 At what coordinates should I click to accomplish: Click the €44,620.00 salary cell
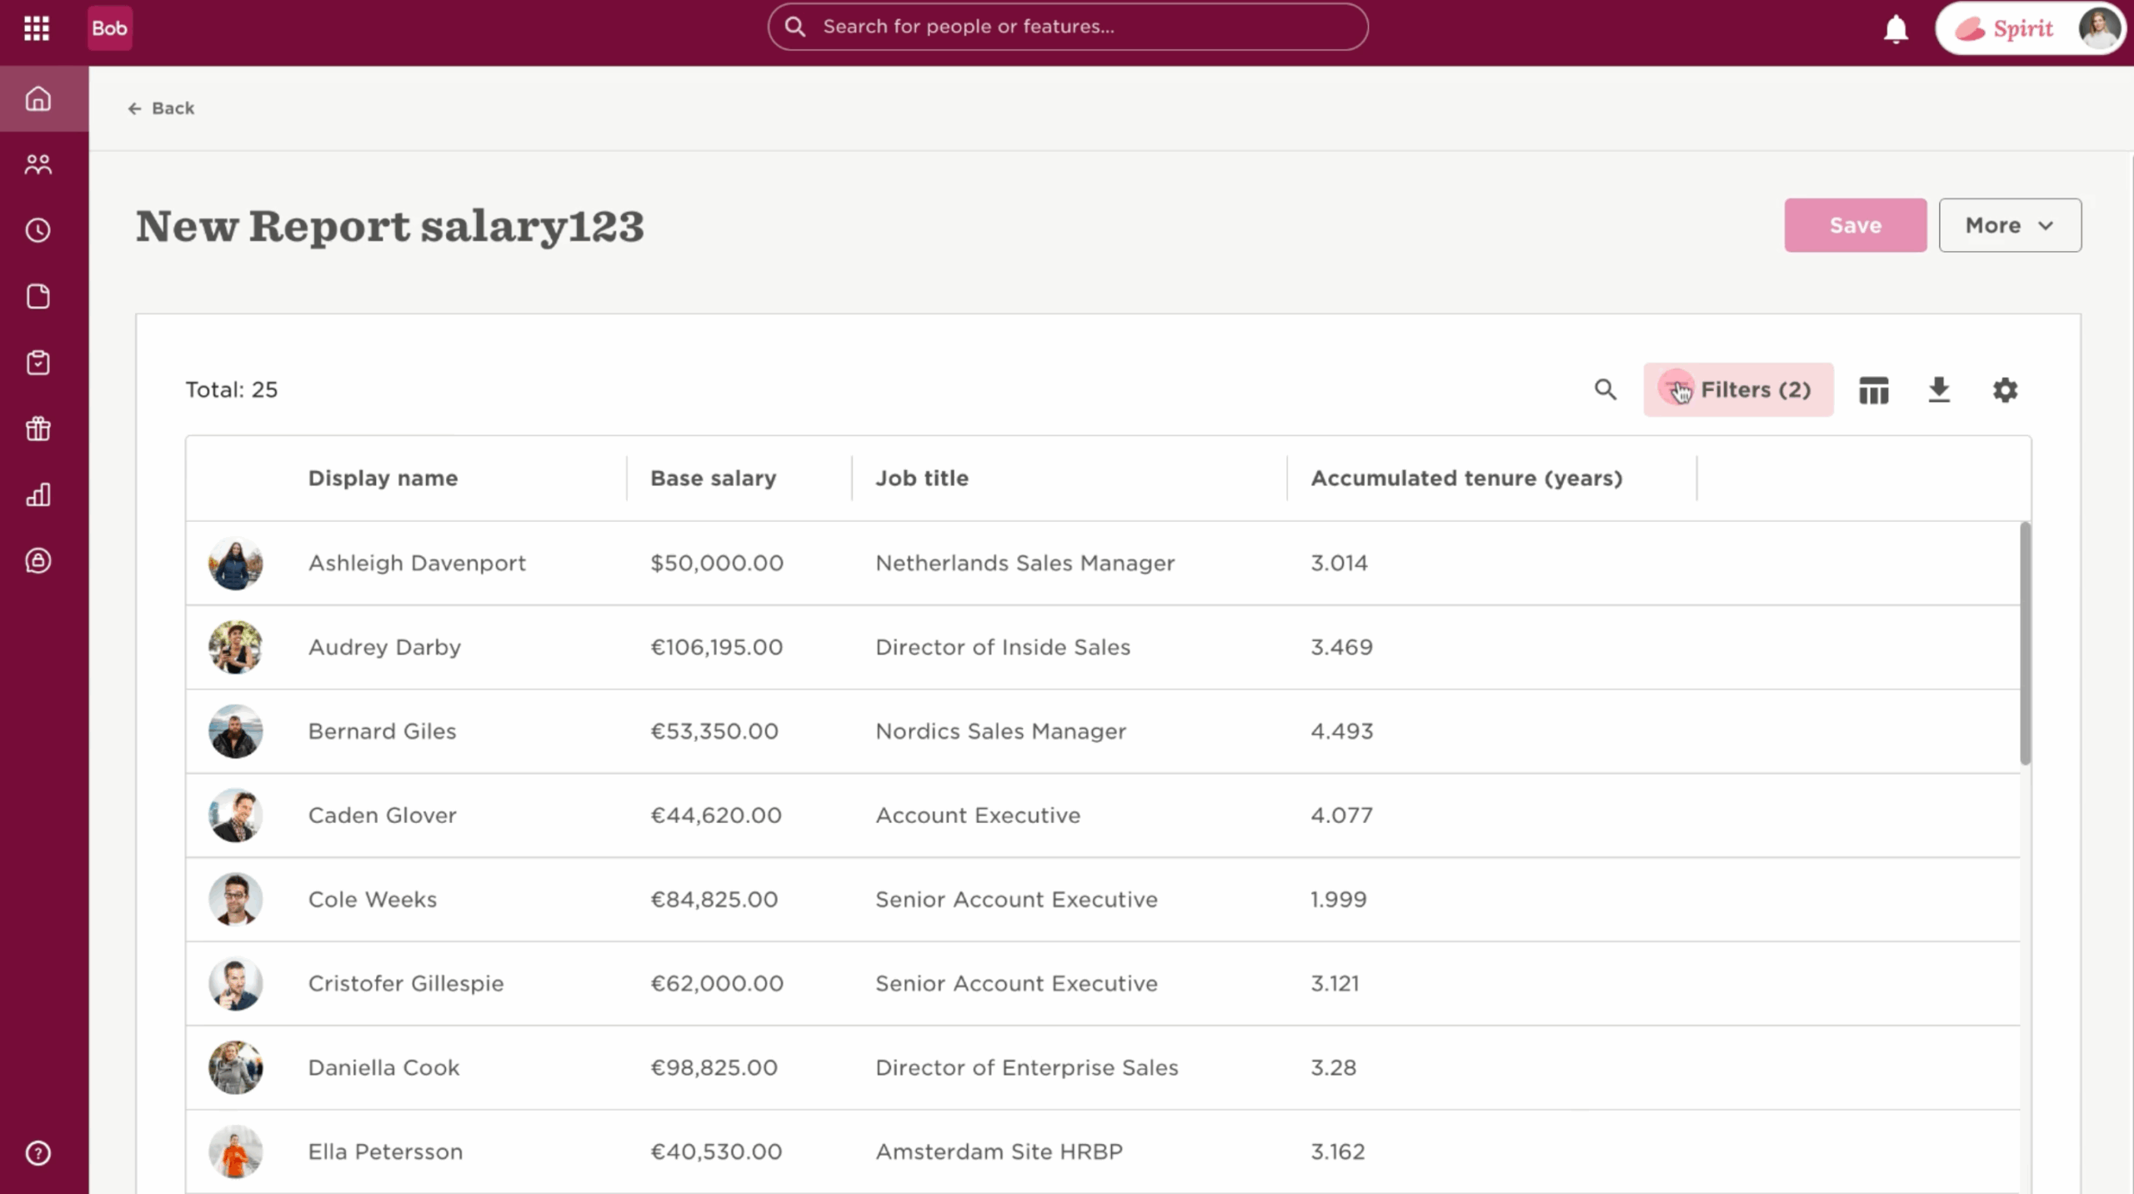(x=716, y=815)
